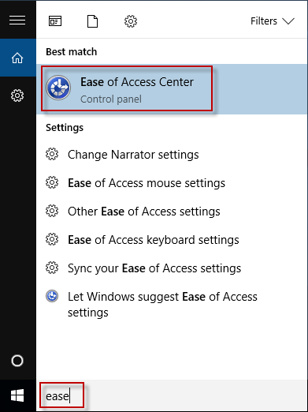The height and width of the screenshot is (412, 308).
Task: Select the Home icon in sidebar
Action: (17, 58)
